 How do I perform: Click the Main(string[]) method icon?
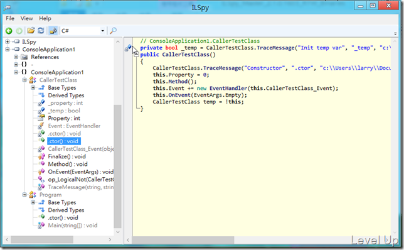click(x=41, y=226)
